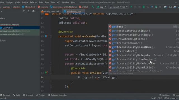Open the Build tool window
Image resolution: width=179 pixels, height=100 pixels.
pyautogui.click(x=17, y=95)
